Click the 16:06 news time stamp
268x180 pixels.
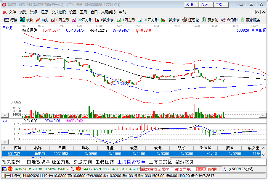pos(201,169)
